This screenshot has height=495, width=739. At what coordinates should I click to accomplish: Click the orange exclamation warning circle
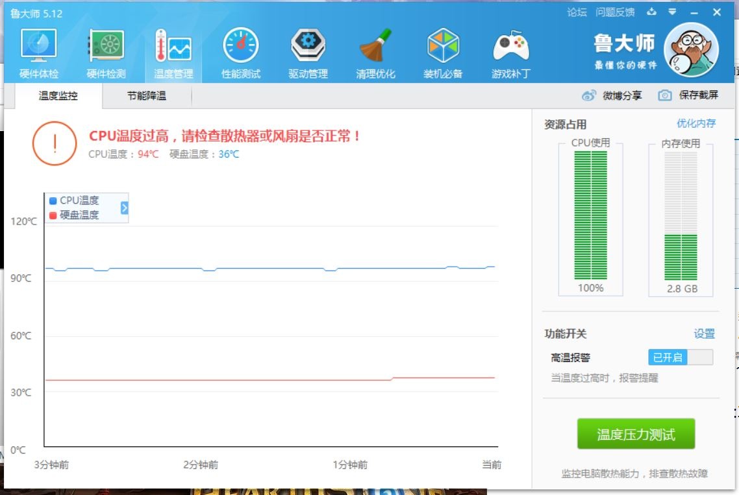[55, 143]
